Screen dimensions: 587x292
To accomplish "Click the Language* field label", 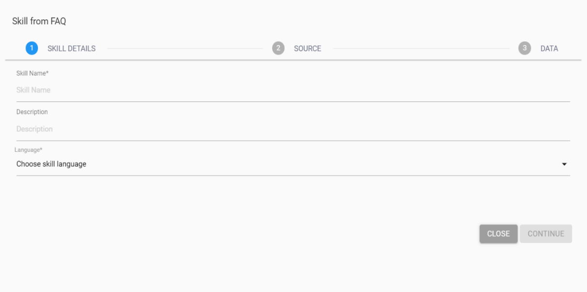I will 28,150.
